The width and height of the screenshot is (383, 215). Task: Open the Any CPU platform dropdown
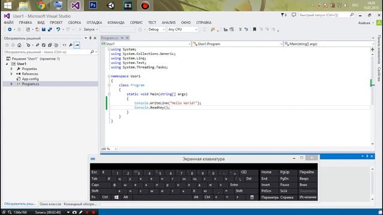point(183,29)
